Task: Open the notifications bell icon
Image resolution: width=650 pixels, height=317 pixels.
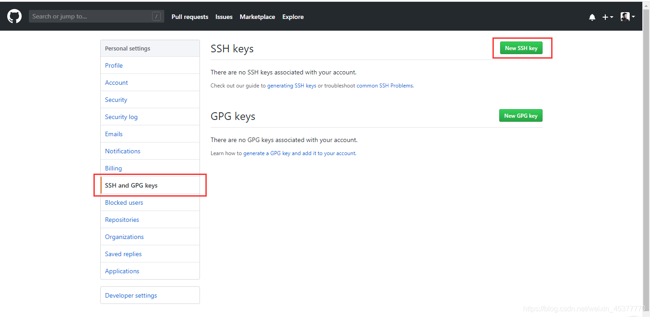Action: pyautogui.click(x=592, y=17)
